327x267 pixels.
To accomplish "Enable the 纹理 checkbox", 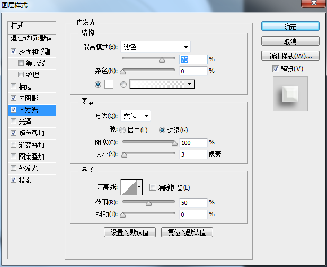I will pos(21,75).
